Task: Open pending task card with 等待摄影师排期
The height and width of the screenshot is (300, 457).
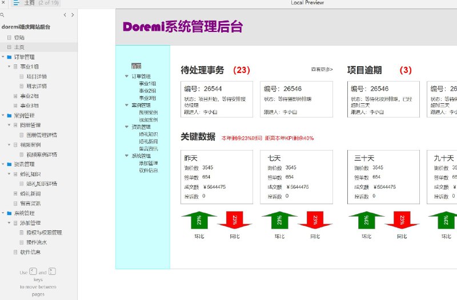Action: (x=296, y=99)
